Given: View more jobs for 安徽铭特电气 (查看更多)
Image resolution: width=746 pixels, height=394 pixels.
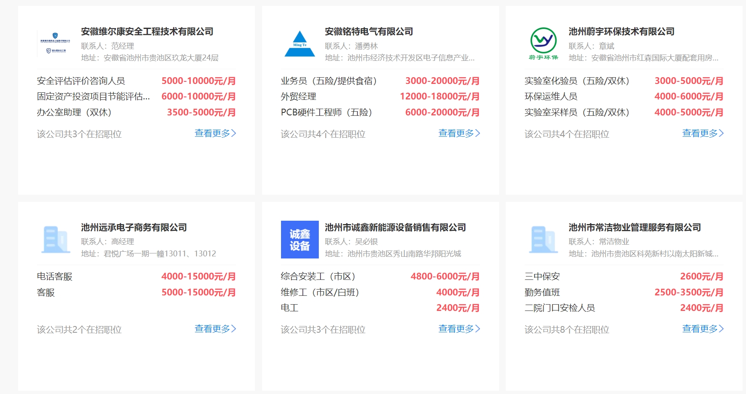Looking at the screenshot, I should pos(459,133).
